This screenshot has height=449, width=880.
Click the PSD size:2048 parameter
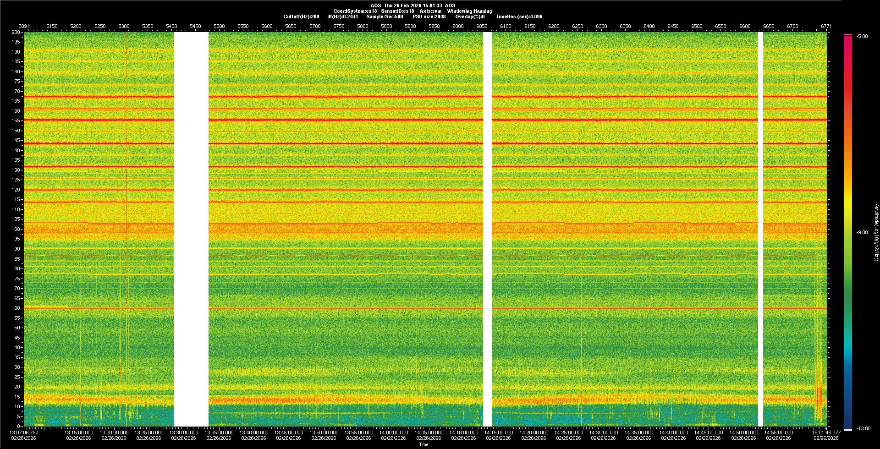[x=429, y=16]
